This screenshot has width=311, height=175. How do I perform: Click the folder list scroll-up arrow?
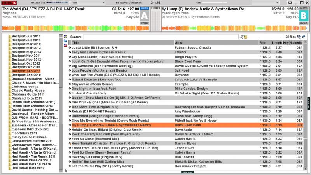pos(61,36)
